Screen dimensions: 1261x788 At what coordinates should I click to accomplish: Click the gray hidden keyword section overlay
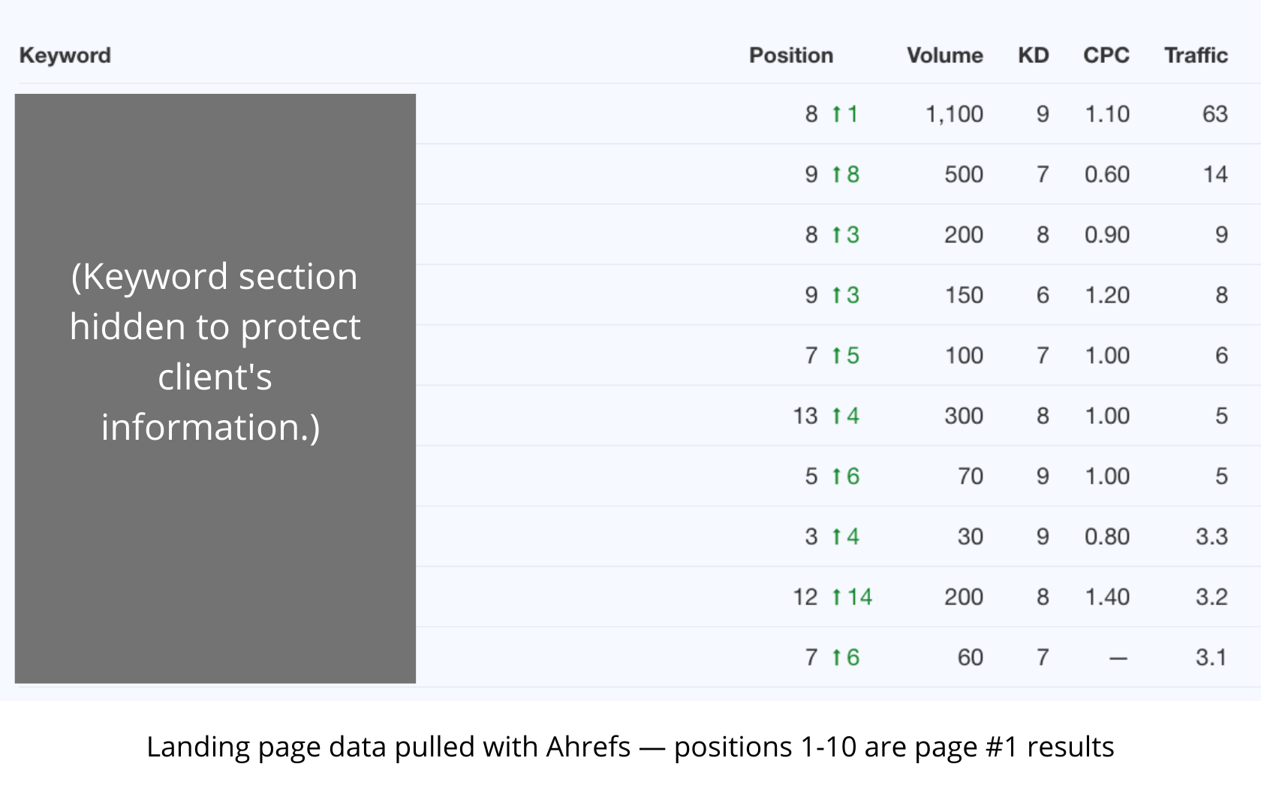(215, 389)
